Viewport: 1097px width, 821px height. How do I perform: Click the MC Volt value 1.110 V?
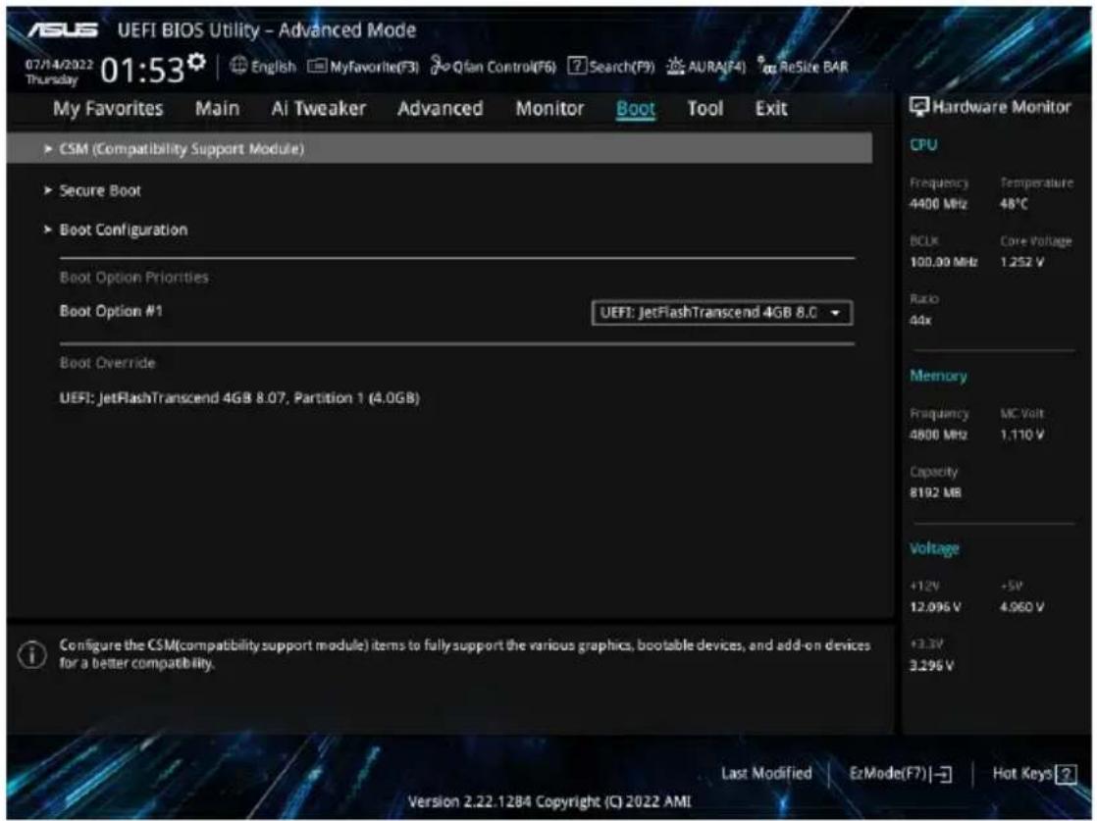(1021, 435)
